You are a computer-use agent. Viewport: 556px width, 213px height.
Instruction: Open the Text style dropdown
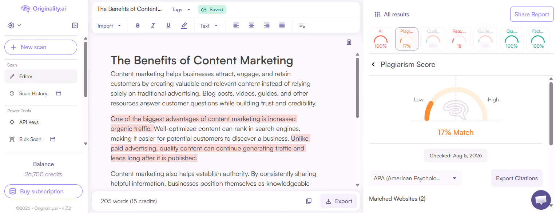[x=209, y=26]
